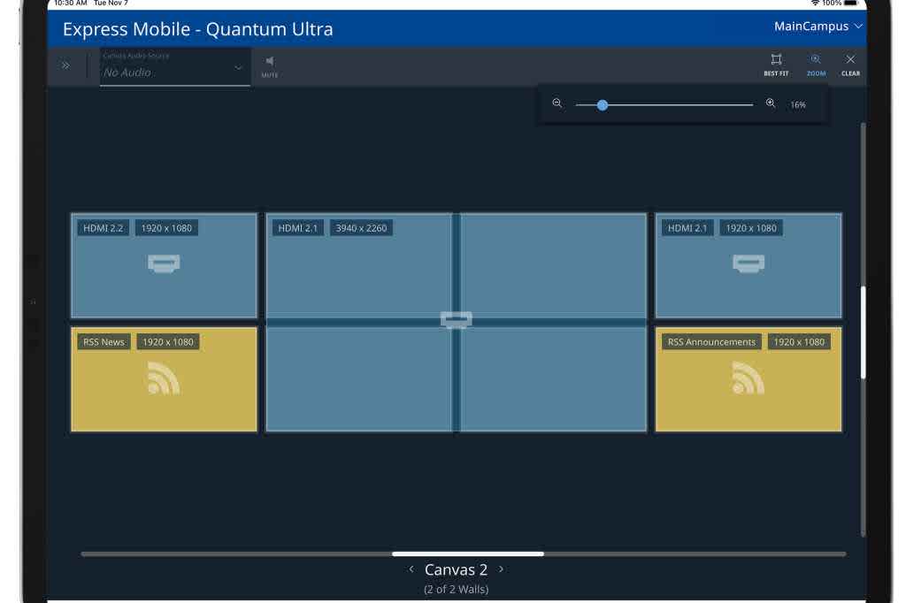Viewport: 906px width, 603px height.
Task: Select the RSS Announcements window
Action: (x=749, y=379)
